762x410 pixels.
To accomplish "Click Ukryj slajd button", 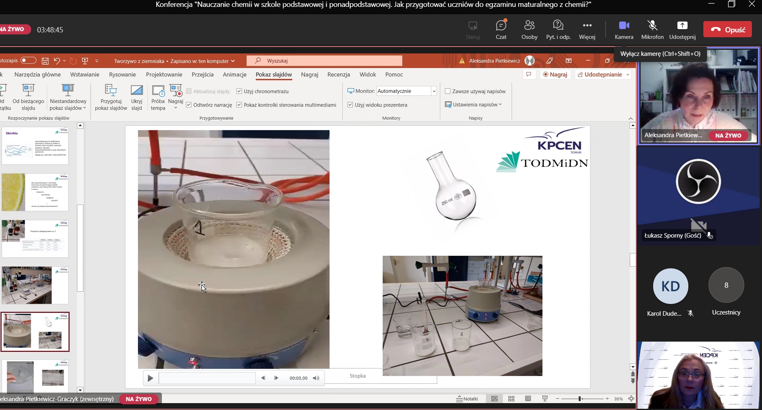I will pyautogui.click(x=137, y=97).
